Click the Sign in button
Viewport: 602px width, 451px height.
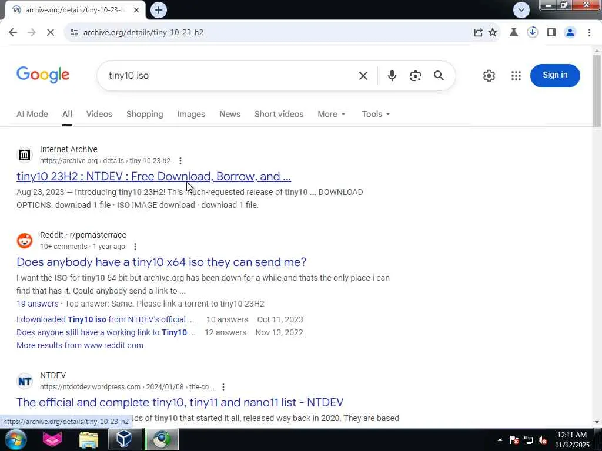(555, 75)
